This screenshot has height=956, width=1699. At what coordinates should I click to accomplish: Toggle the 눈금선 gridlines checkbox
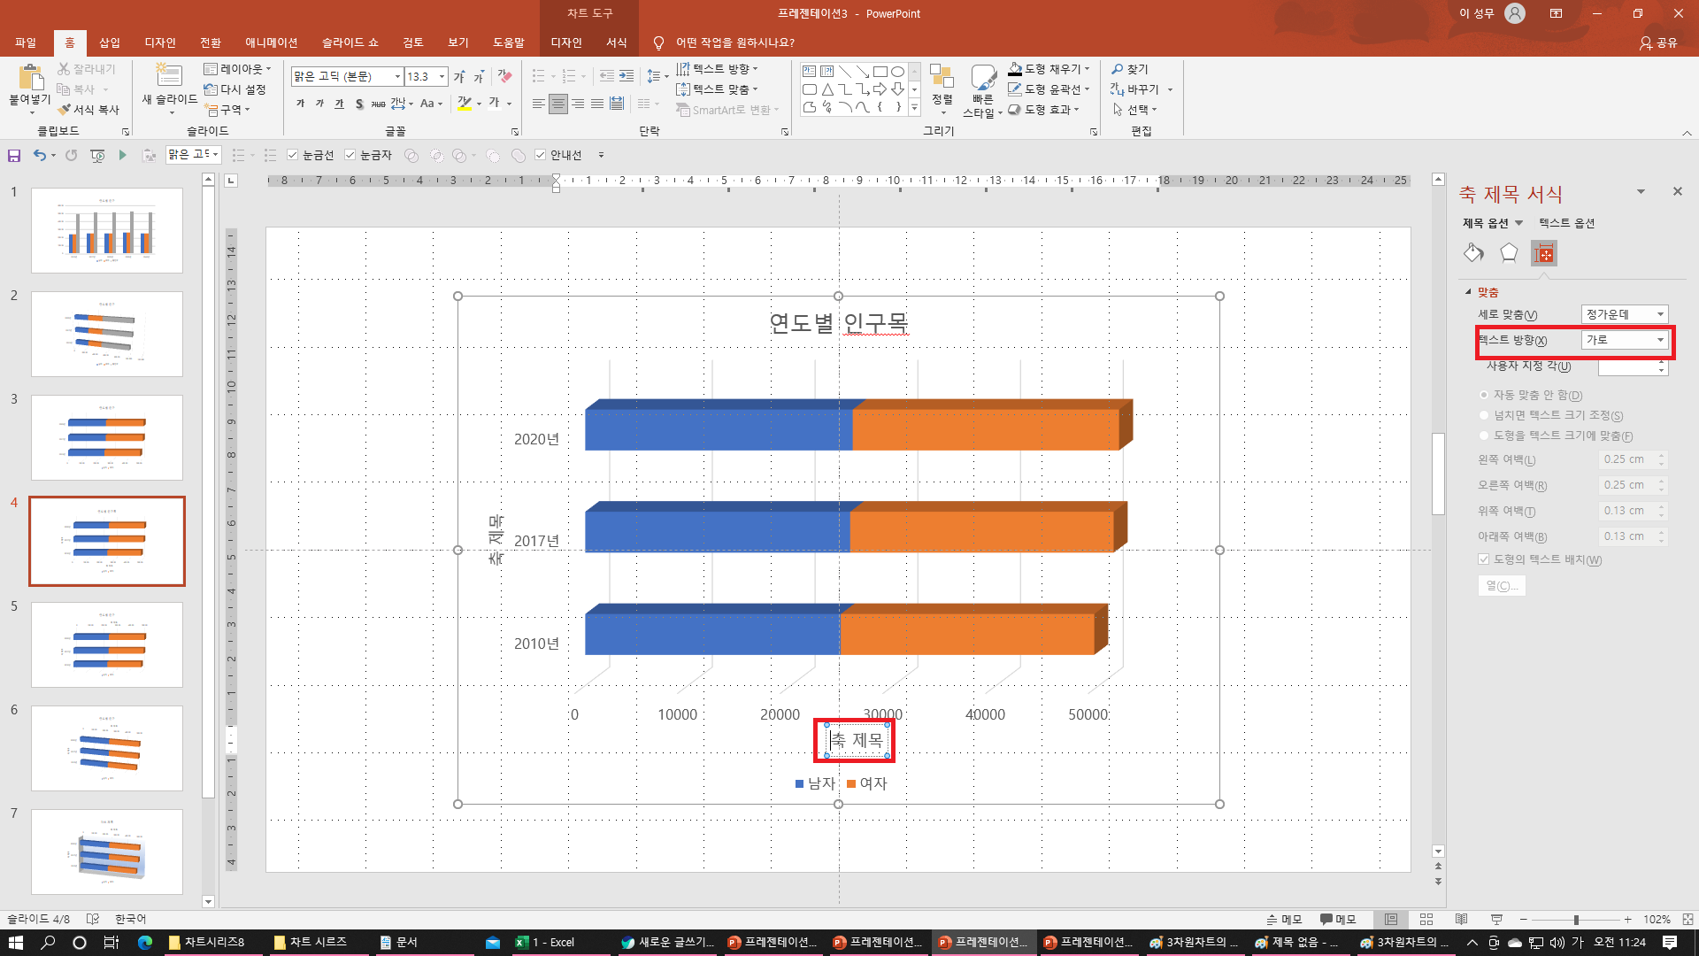293,155
